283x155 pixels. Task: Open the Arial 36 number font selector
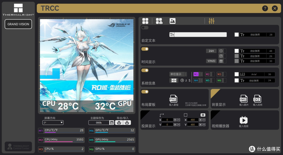[x=257, y=74]
